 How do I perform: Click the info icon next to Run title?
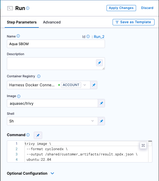(x=28, y=8)
